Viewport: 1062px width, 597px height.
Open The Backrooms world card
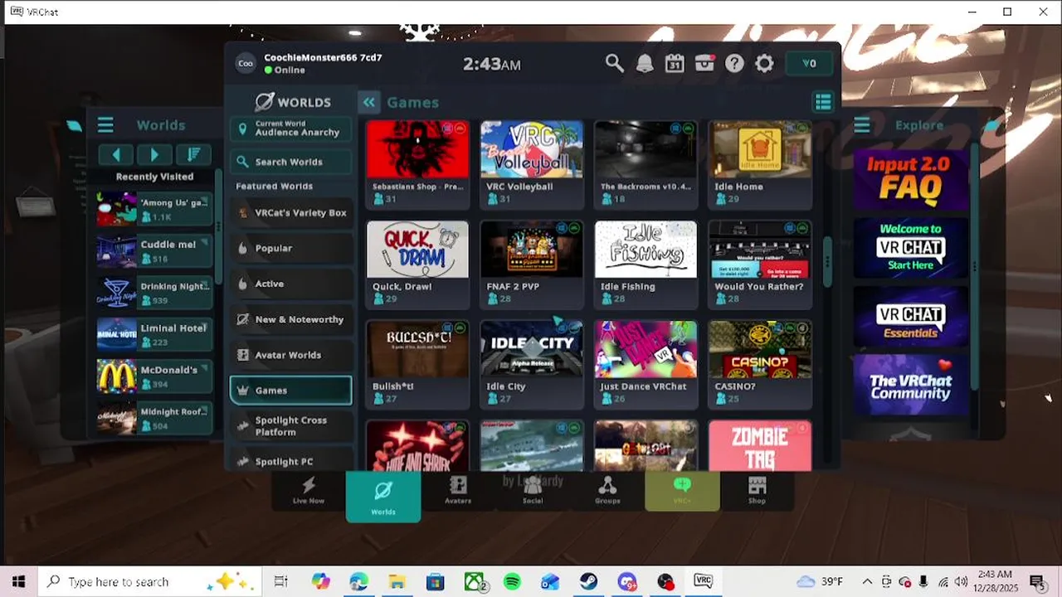[x=645, y=164]
